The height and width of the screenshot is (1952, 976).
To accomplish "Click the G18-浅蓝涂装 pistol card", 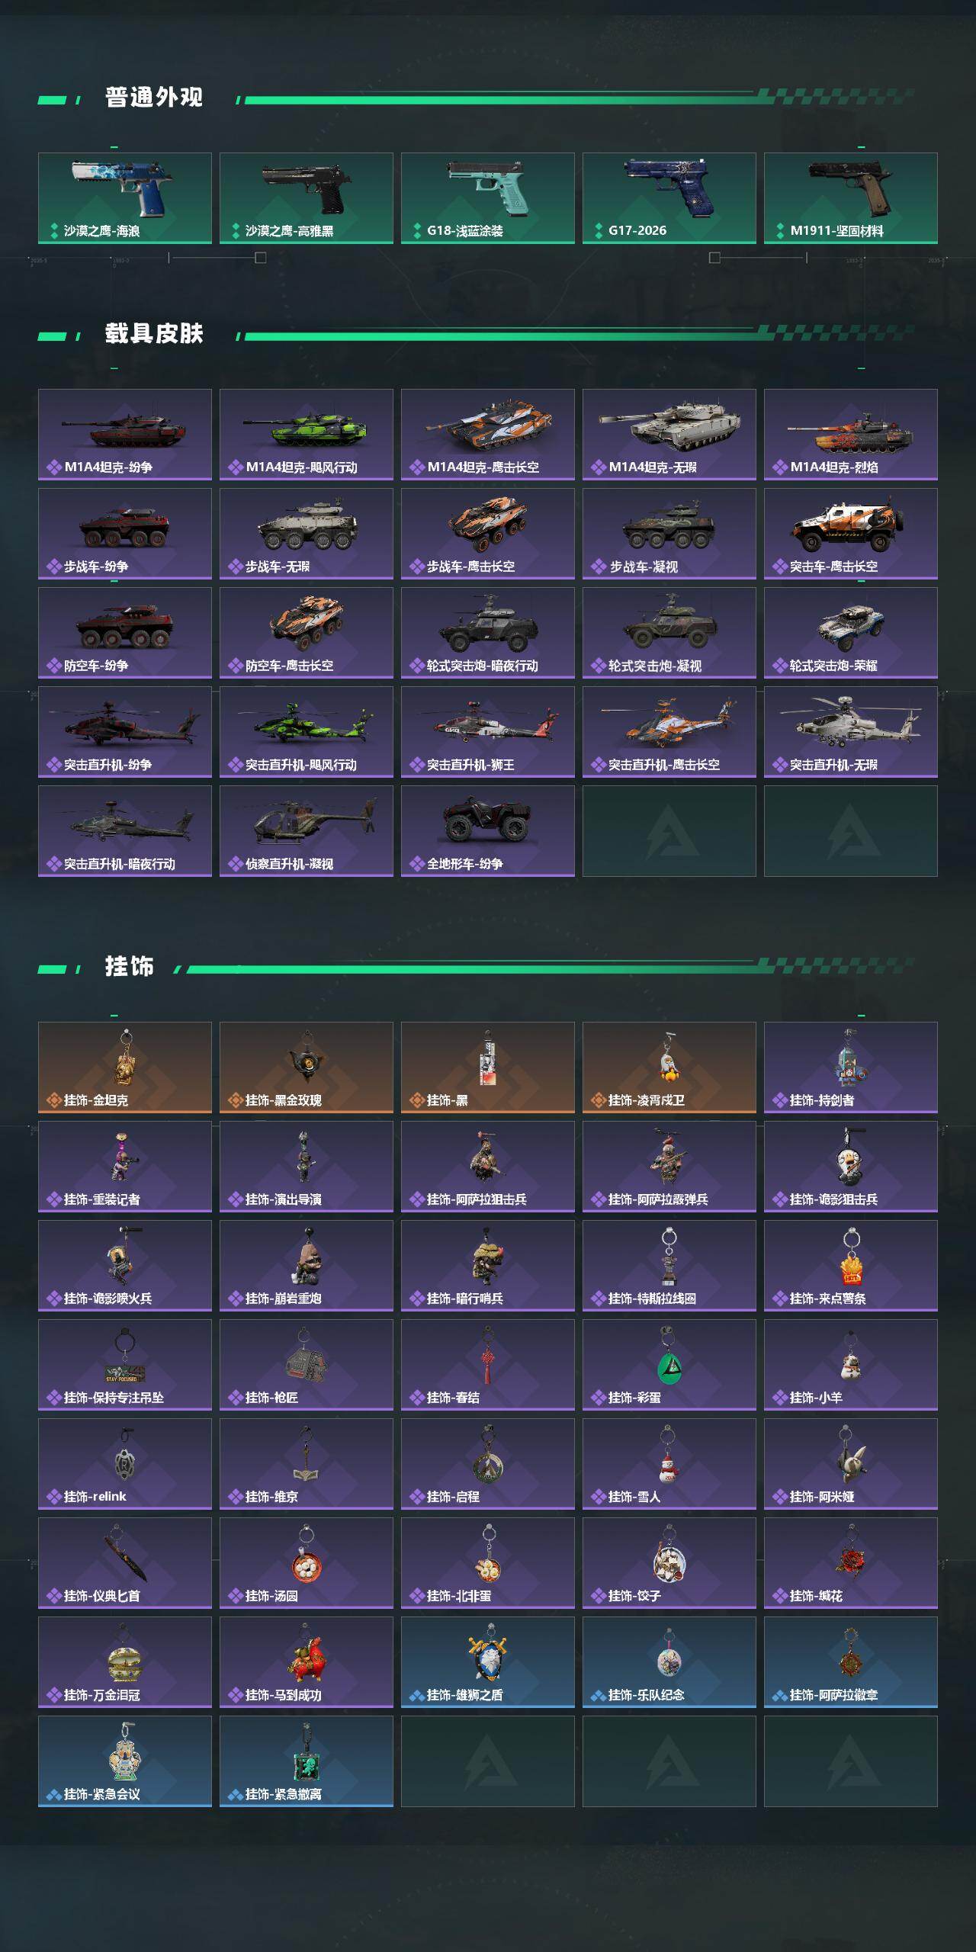I will click(x=488, y=198).
